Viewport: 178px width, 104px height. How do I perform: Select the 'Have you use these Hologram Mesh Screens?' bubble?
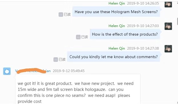point(116,12)
